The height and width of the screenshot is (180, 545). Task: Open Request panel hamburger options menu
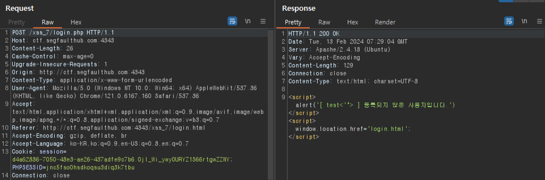tap(263, 21)
